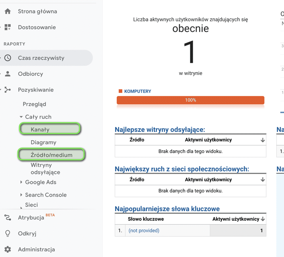Click the (not provided) keyword link

144,231
